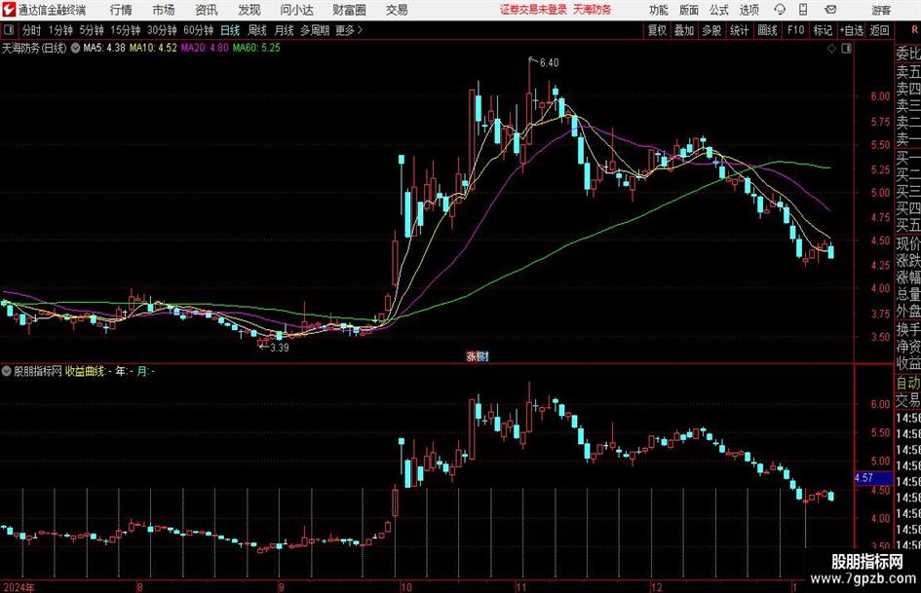Click the MA10: 4.52 value

[153, 48]
